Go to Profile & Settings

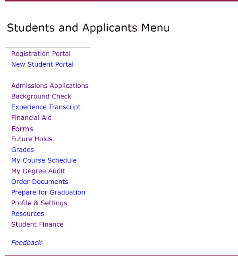pos(39,203)
